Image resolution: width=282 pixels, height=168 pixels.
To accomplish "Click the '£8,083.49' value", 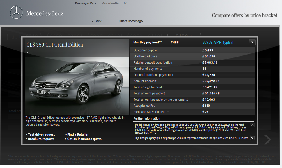I will 210,62.
